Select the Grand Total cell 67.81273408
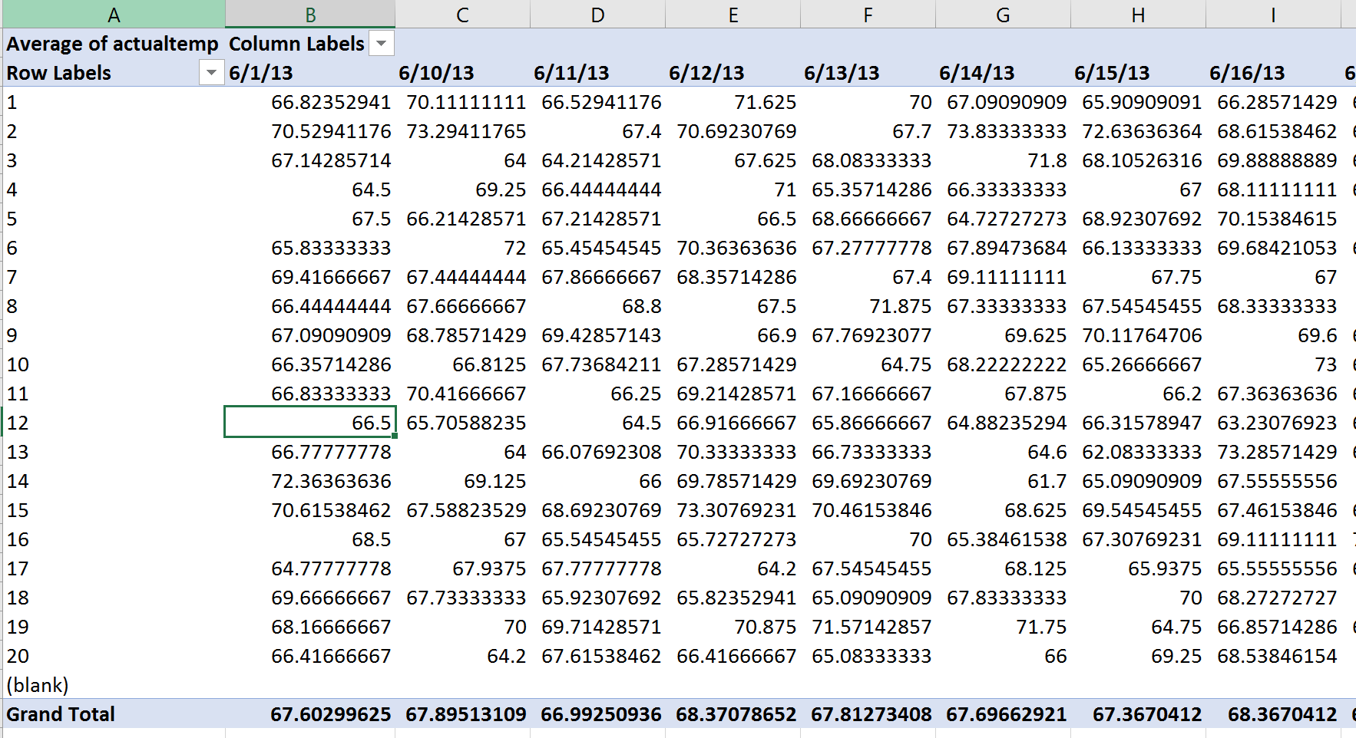Viewport: 1356px width, 738px height. pyautogui.click(x=868, y=714)
